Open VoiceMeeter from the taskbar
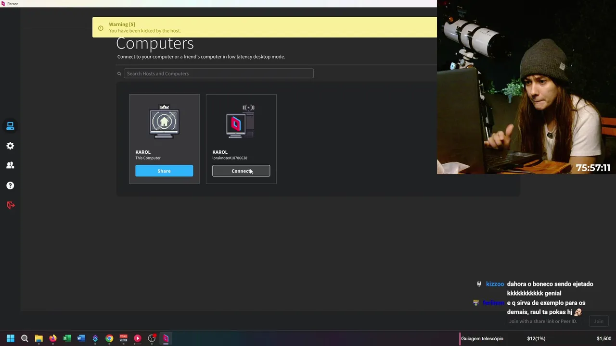 [x=123, y=338]
